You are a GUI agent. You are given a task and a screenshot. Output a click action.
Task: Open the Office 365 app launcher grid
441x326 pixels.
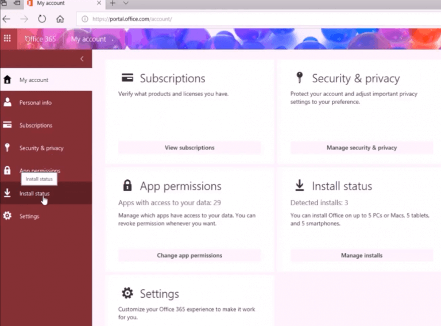click(x=7, y=39)
